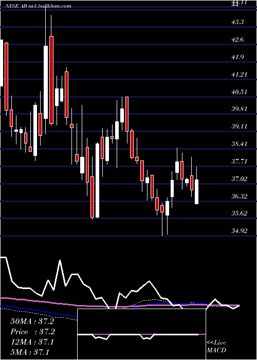Select the 37.02 price axis label

pyautogui.click(x=239, y=179)
